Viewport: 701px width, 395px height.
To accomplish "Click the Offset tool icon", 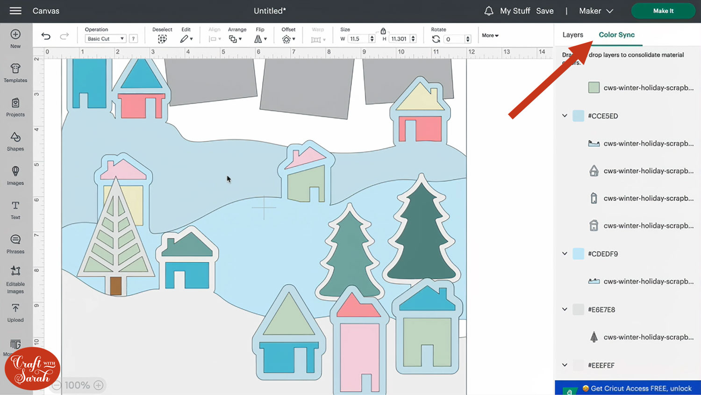I will coord(286,39).
